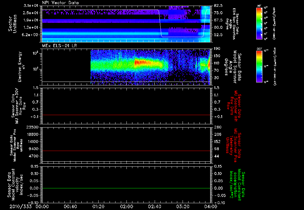The width and height of the screenshot is (304, 210).
Task: Click the '190' scanner angle tick label
Action: [x=217, y=49]
